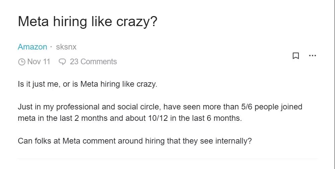Image resolution: width=335 pixels, height=169 pixels.
Task: Open the Amazon company link
Action: point(32,47)
